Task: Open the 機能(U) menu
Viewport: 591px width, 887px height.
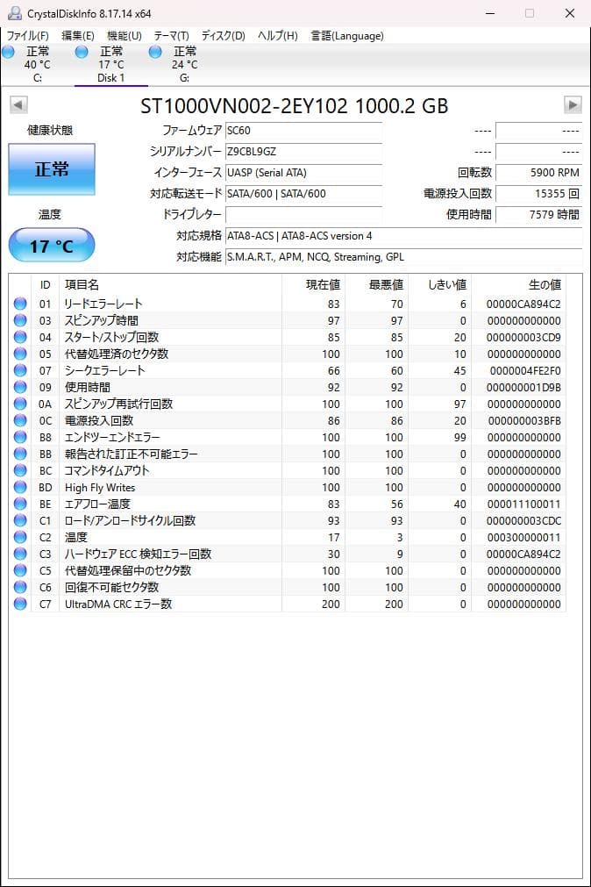Action: coord(124,36)
